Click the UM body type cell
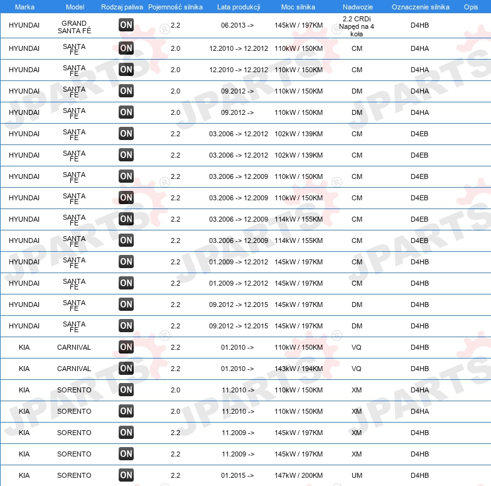Viewport: 491px width, 486px height. coord(357,475)
